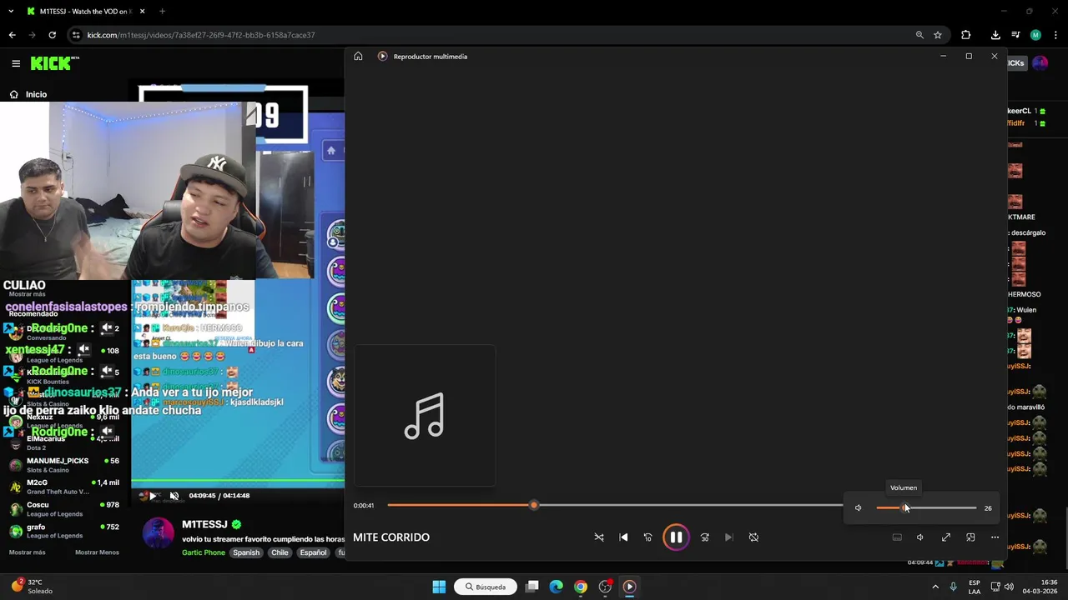Bookmark this page with star icon
This screenshot has width=1068, height=600.
pos(938,35)
